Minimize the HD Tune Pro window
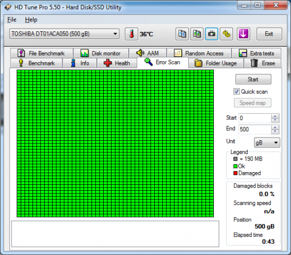 point(244,5)
